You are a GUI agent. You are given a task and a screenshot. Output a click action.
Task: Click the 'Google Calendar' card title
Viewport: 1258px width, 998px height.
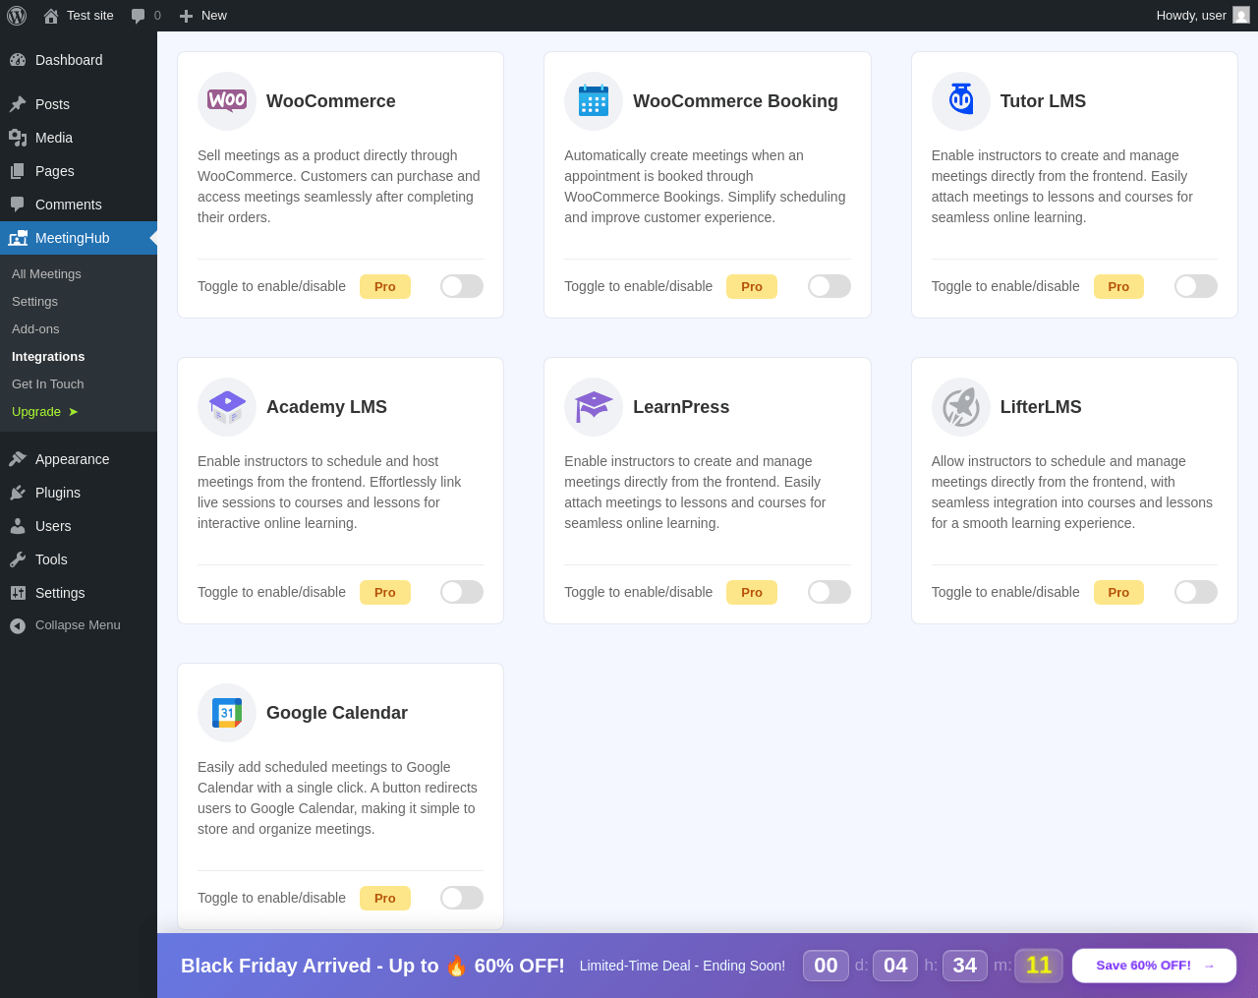pos(337,713)
